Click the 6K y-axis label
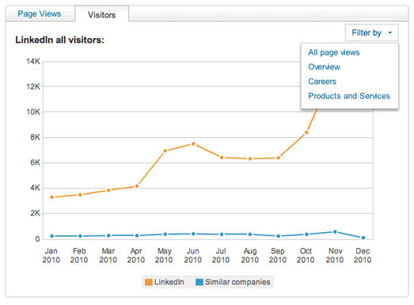 tap(35, 162)
